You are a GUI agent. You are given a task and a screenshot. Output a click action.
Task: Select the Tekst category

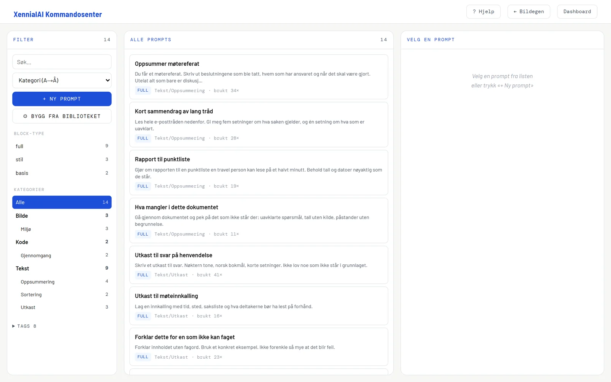point(62,269)
